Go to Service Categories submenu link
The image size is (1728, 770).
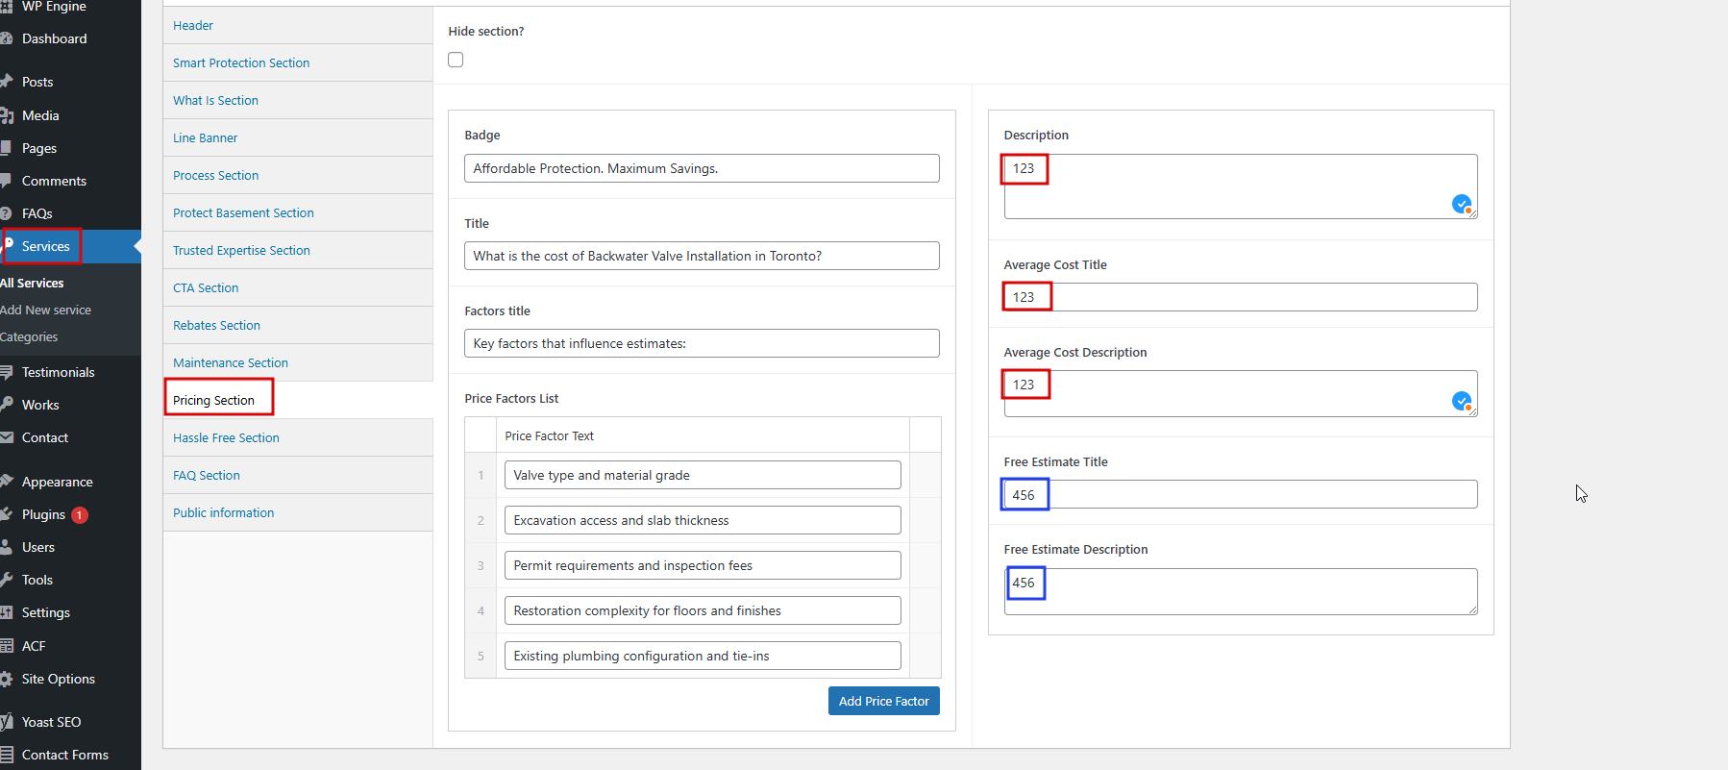coord(29,336)
